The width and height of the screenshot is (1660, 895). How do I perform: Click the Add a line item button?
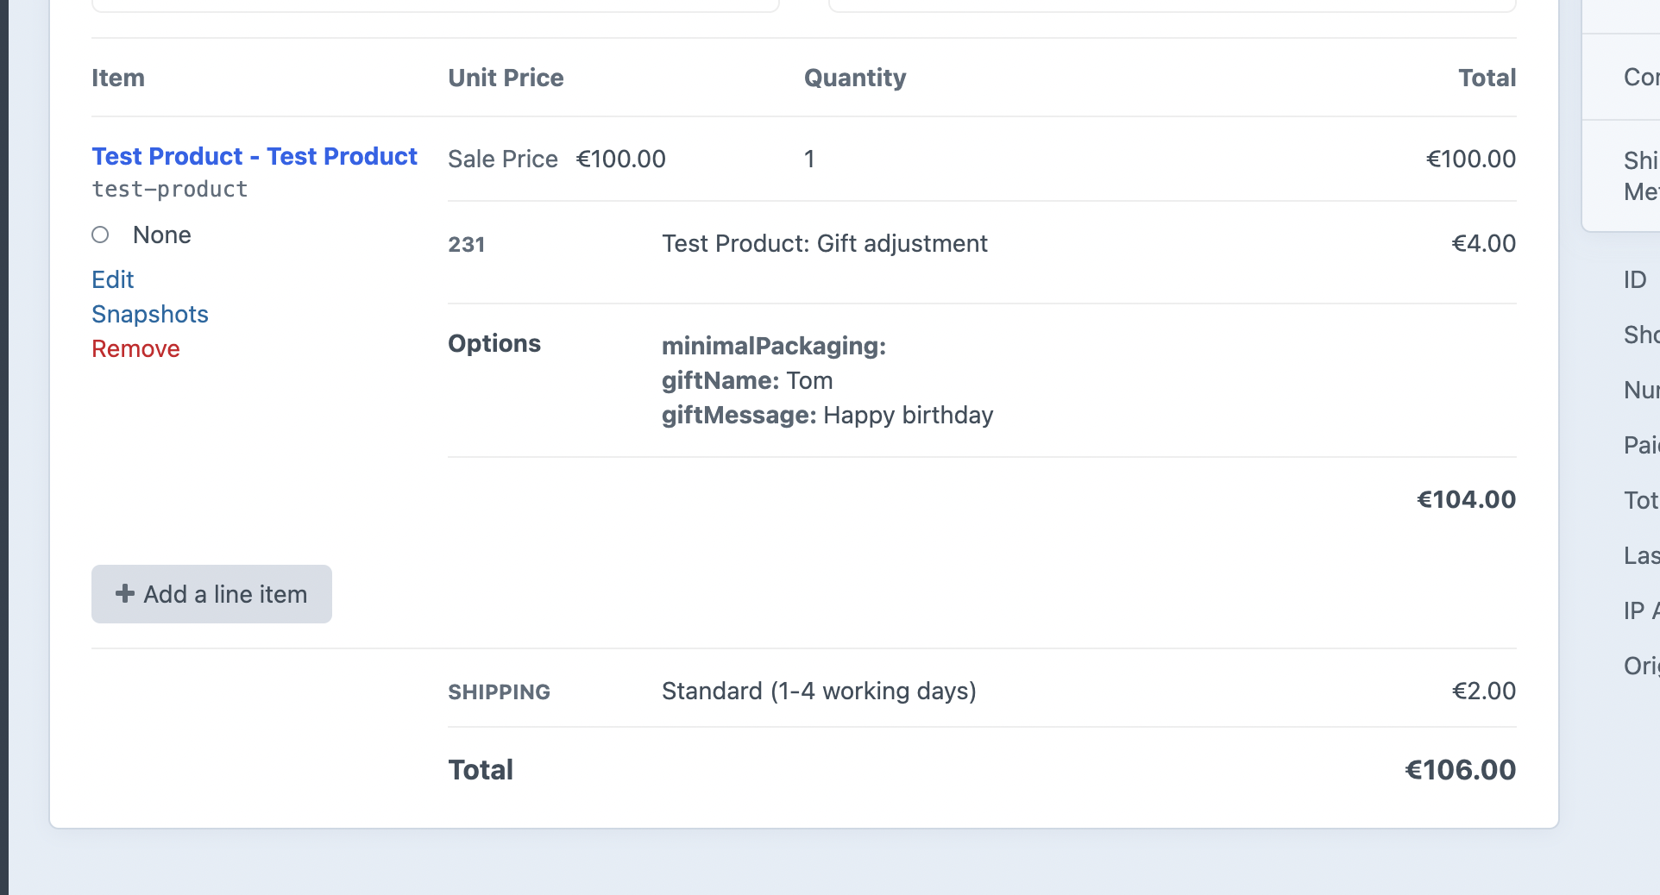click(211, 594)
